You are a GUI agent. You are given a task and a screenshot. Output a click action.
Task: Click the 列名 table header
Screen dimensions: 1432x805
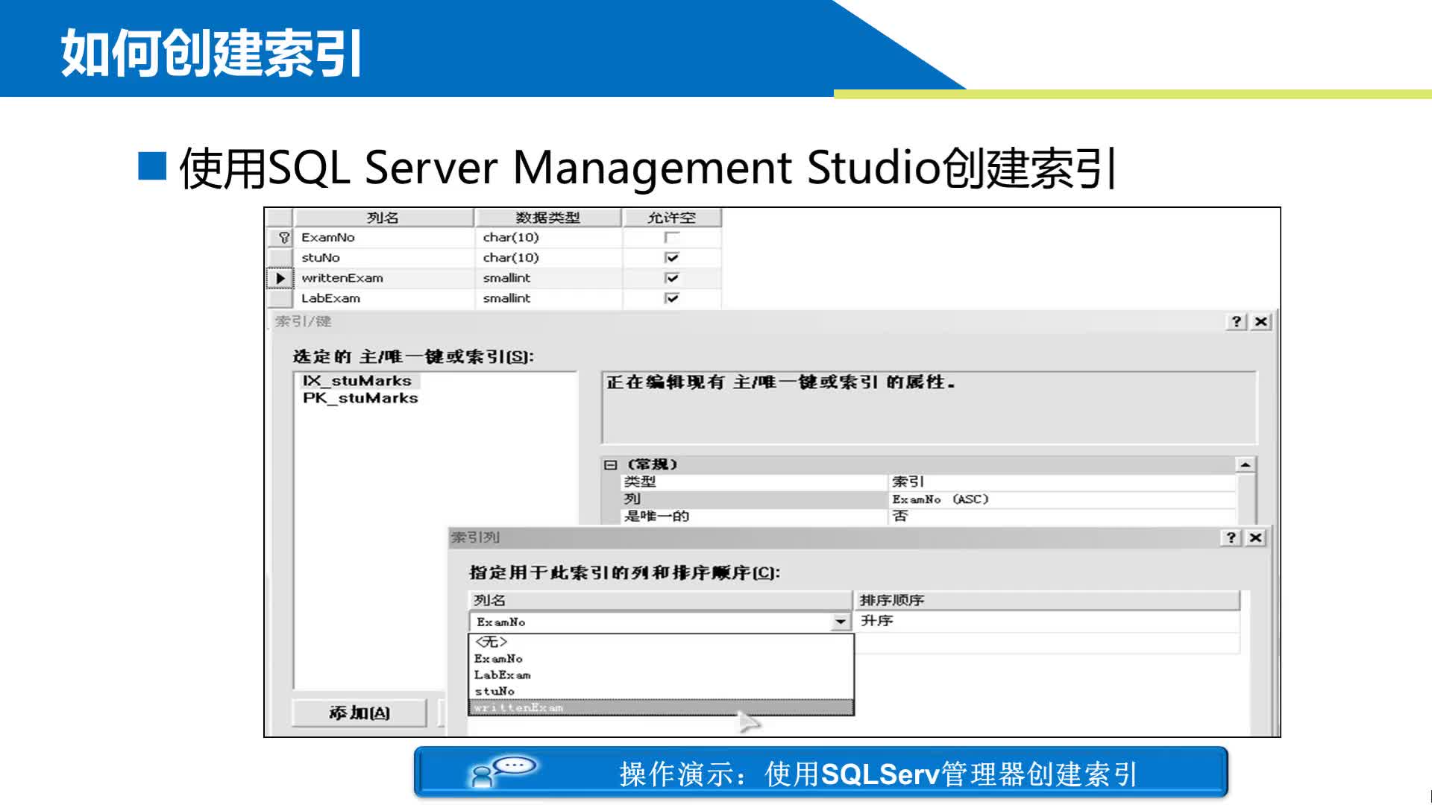tap(383, 218)
